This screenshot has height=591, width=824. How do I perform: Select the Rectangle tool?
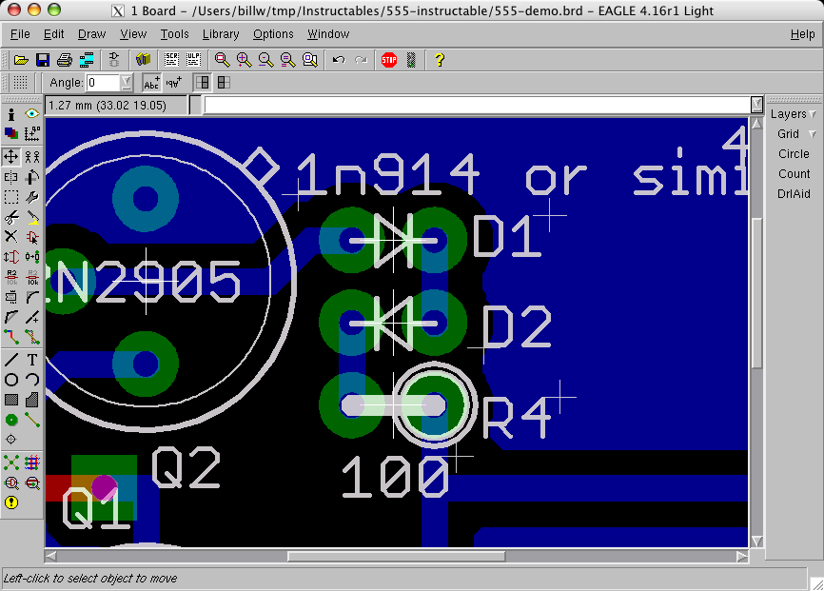(x=11, y=400)
